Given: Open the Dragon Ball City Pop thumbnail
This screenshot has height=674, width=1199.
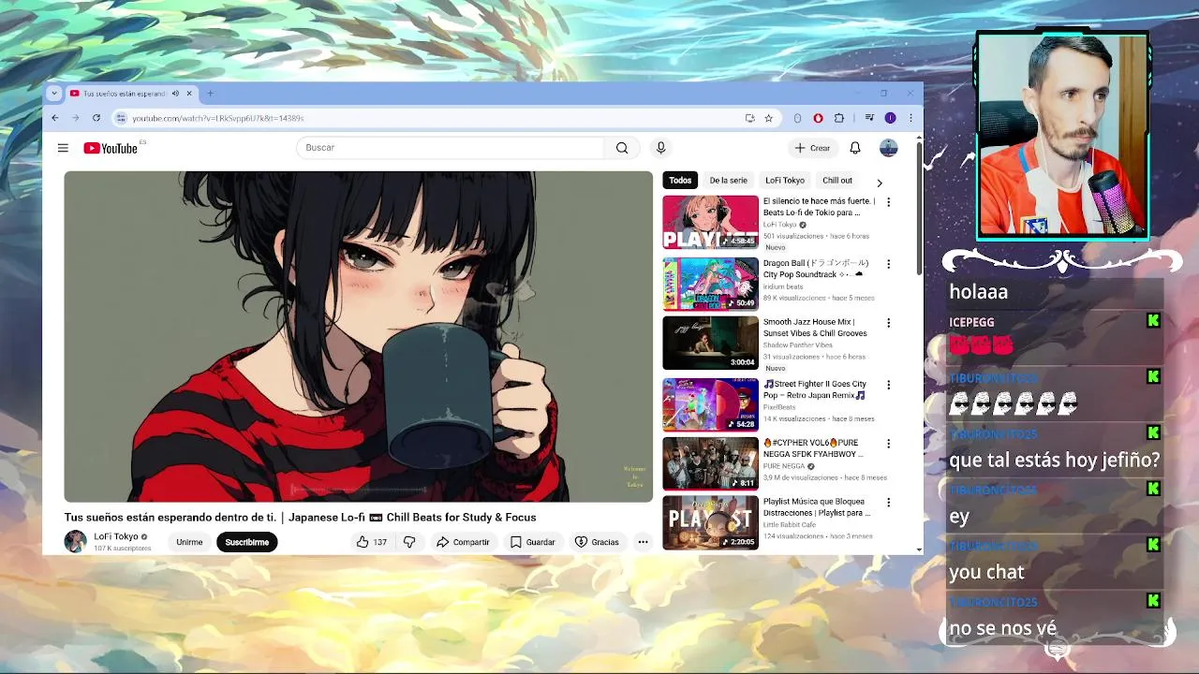Looking at the screenshot, I should [x=710, y=284].
